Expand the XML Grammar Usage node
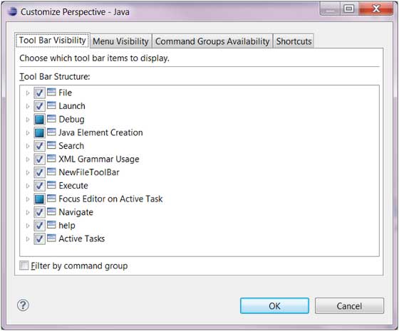 [28, 159]
